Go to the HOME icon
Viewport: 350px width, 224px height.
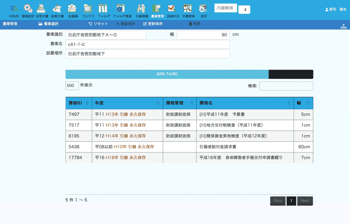point(14,9)
